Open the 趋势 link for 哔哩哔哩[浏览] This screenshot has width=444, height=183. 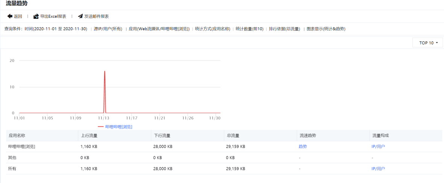click(303, 147)
